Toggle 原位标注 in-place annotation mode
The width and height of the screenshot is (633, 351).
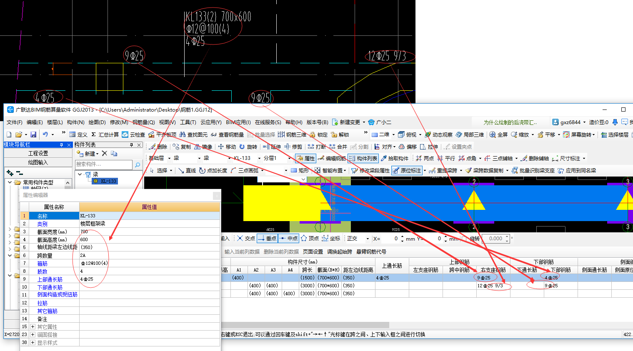[407, 170]
